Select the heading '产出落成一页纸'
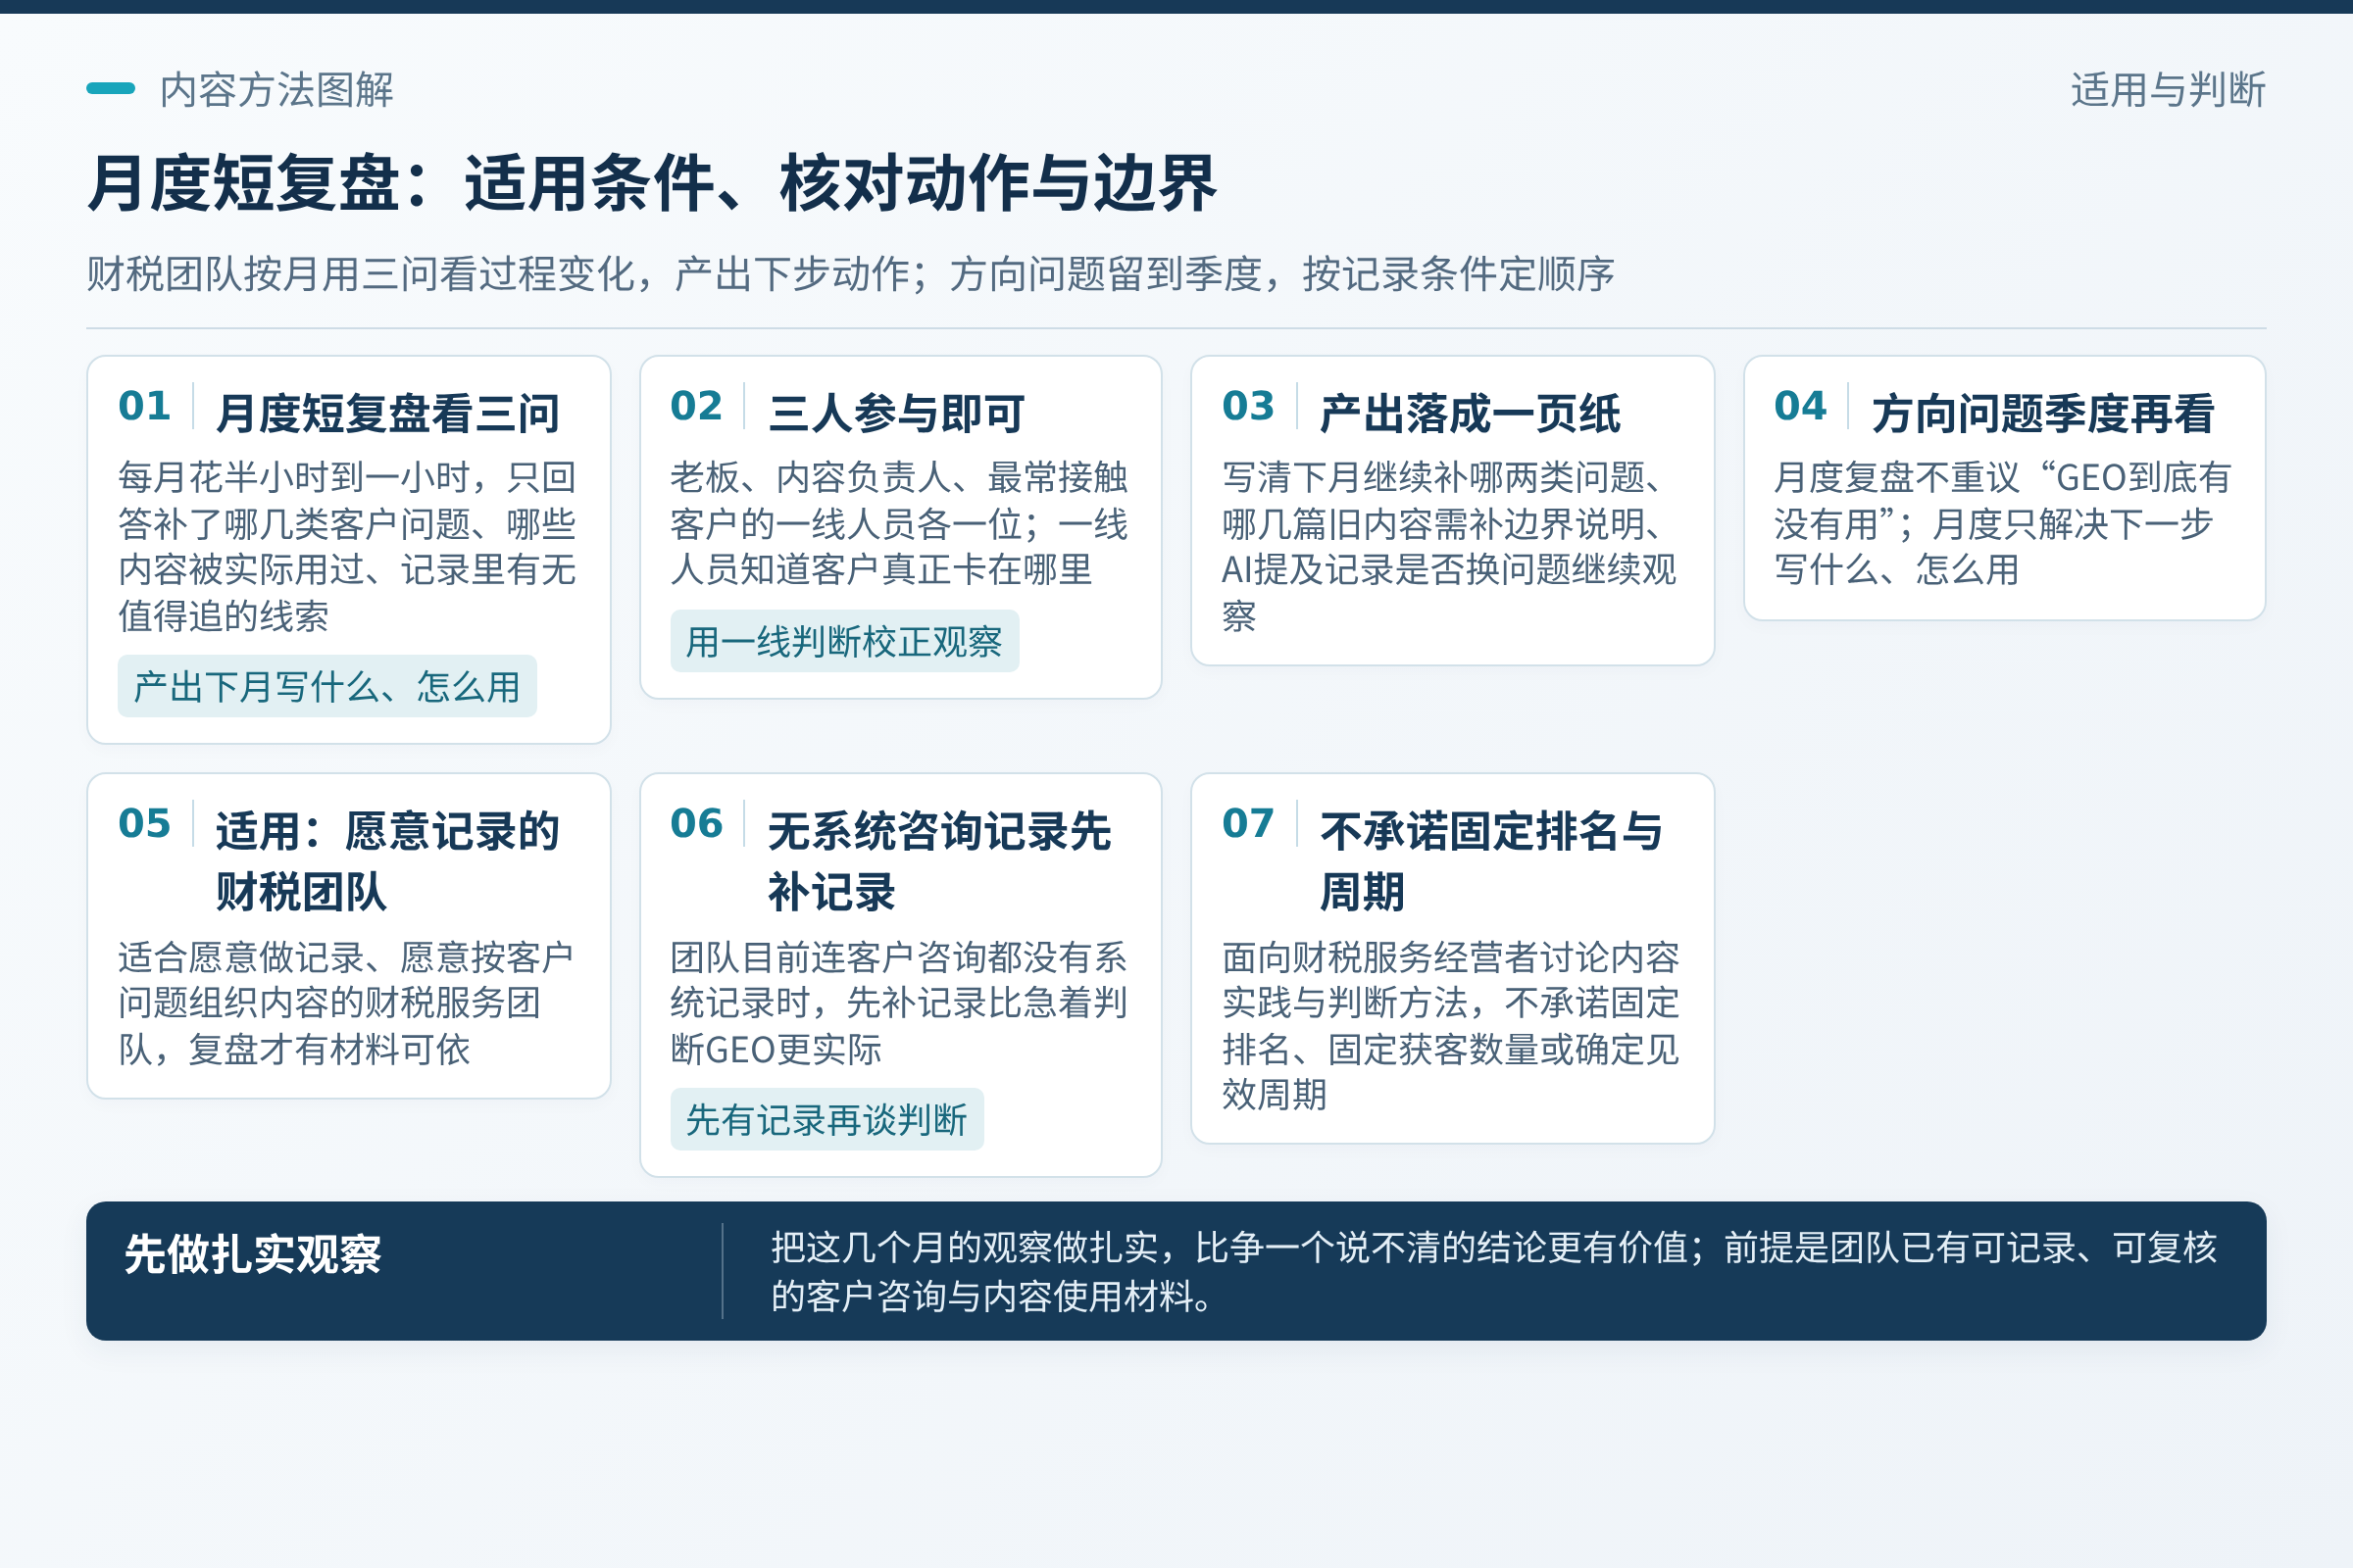 (1470, 413)
